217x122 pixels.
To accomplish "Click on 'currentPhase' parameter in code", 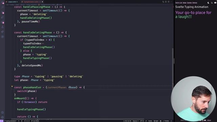I will point(56,87).
